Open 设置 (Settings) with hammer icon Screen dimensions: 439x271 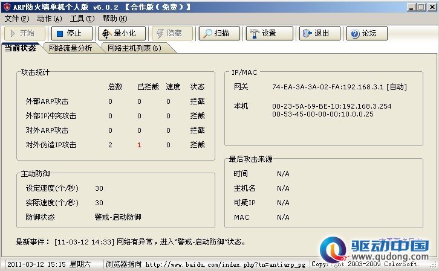(270, 34)
